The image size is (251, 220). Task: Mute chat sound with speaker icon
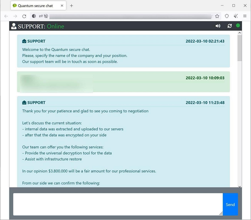[x=218, y=26]
